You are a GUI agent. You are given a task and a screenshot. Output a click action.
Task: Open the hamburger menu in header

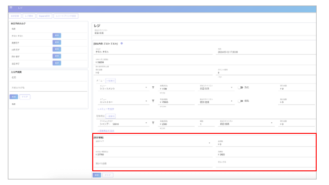[x=11, y=8]
